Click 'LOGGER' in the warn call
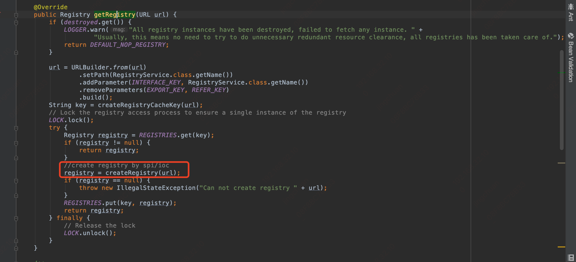The height and width of the screenshot is (262, 576). (75, 30)
